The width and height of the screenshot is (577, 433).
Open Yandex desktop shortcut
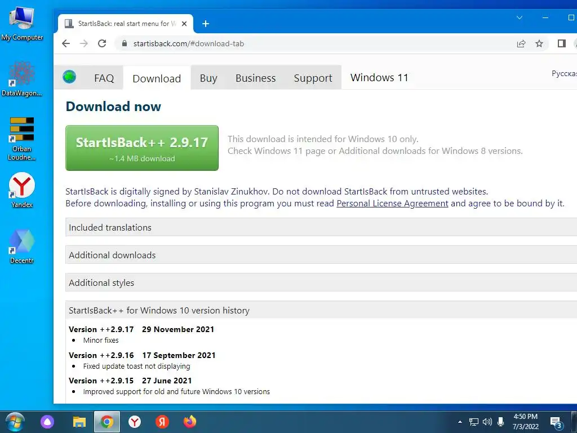click(22, 191)
